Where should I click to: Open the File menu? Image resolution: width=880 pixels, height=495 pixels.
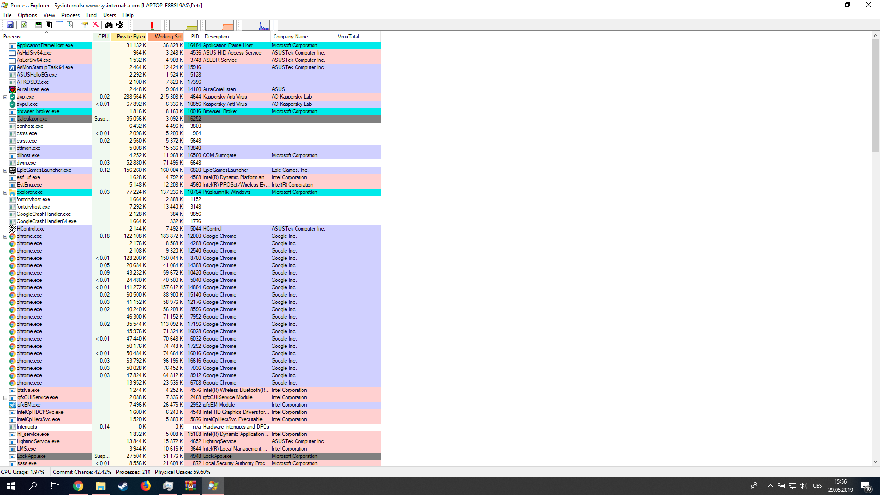tap(7, 15)
